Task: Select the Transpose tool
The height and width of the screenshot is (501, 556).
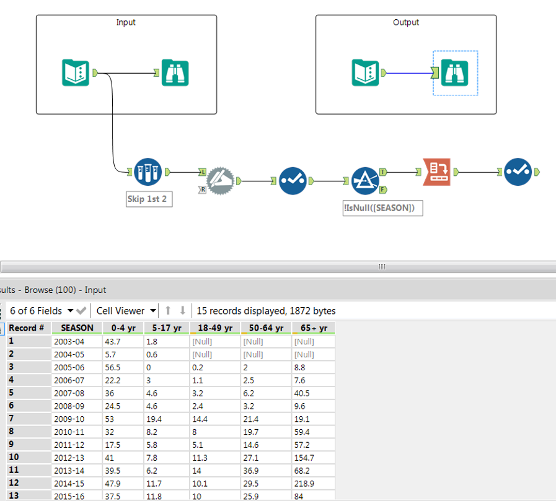Action: (437, 172)
